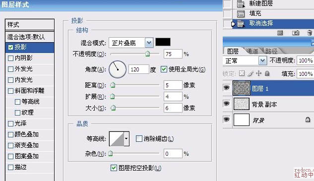Click layer 填充 100% field
This screenshot has height=181, width=314.
[306, 74]
